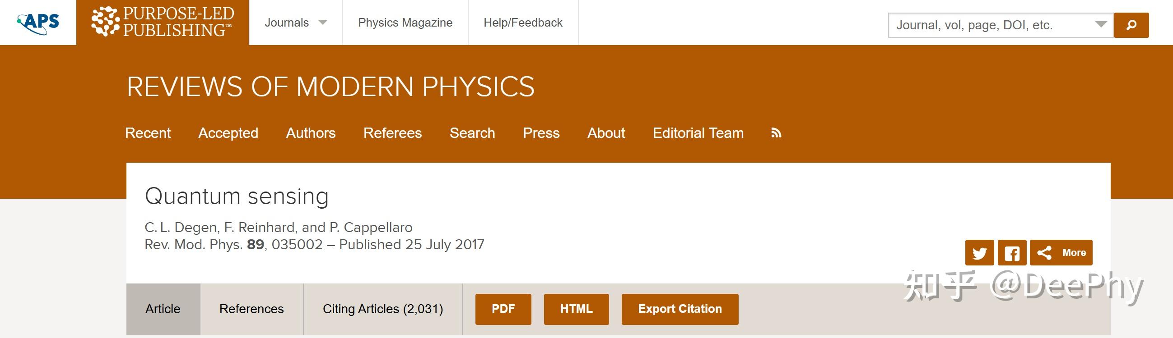This screenshot has height=338, width=1173.
Task: Switch to Citing Articles tab
Action: tap(382, 309)
